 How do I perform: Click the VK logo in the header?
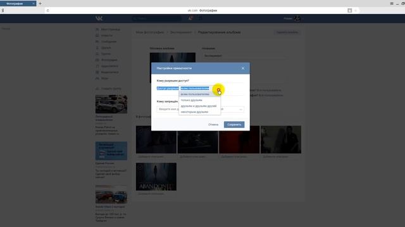[99, 18]
